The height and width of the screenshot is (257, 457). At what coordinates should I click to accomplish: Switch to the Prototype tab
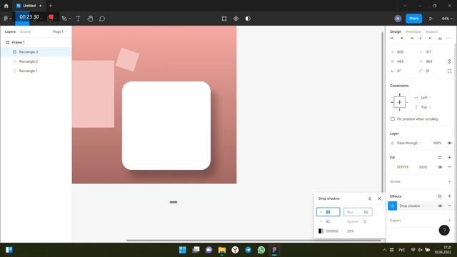pyautogui.click(x=413, y=31)
